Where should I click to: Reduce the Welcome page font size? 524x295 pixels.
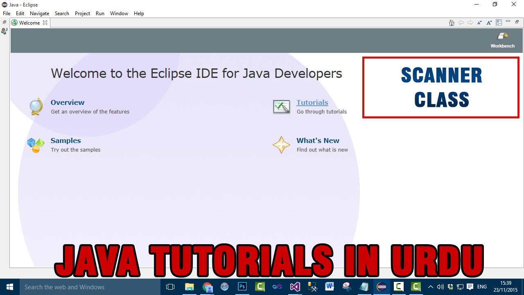[x=480, y=23]
